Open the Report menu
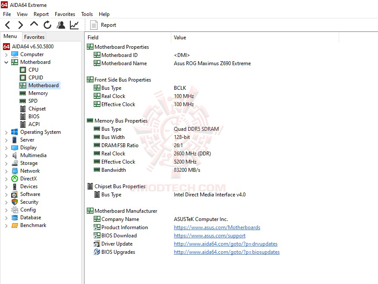The height and width of the screenshot is (284, 378). click(41, 14)
